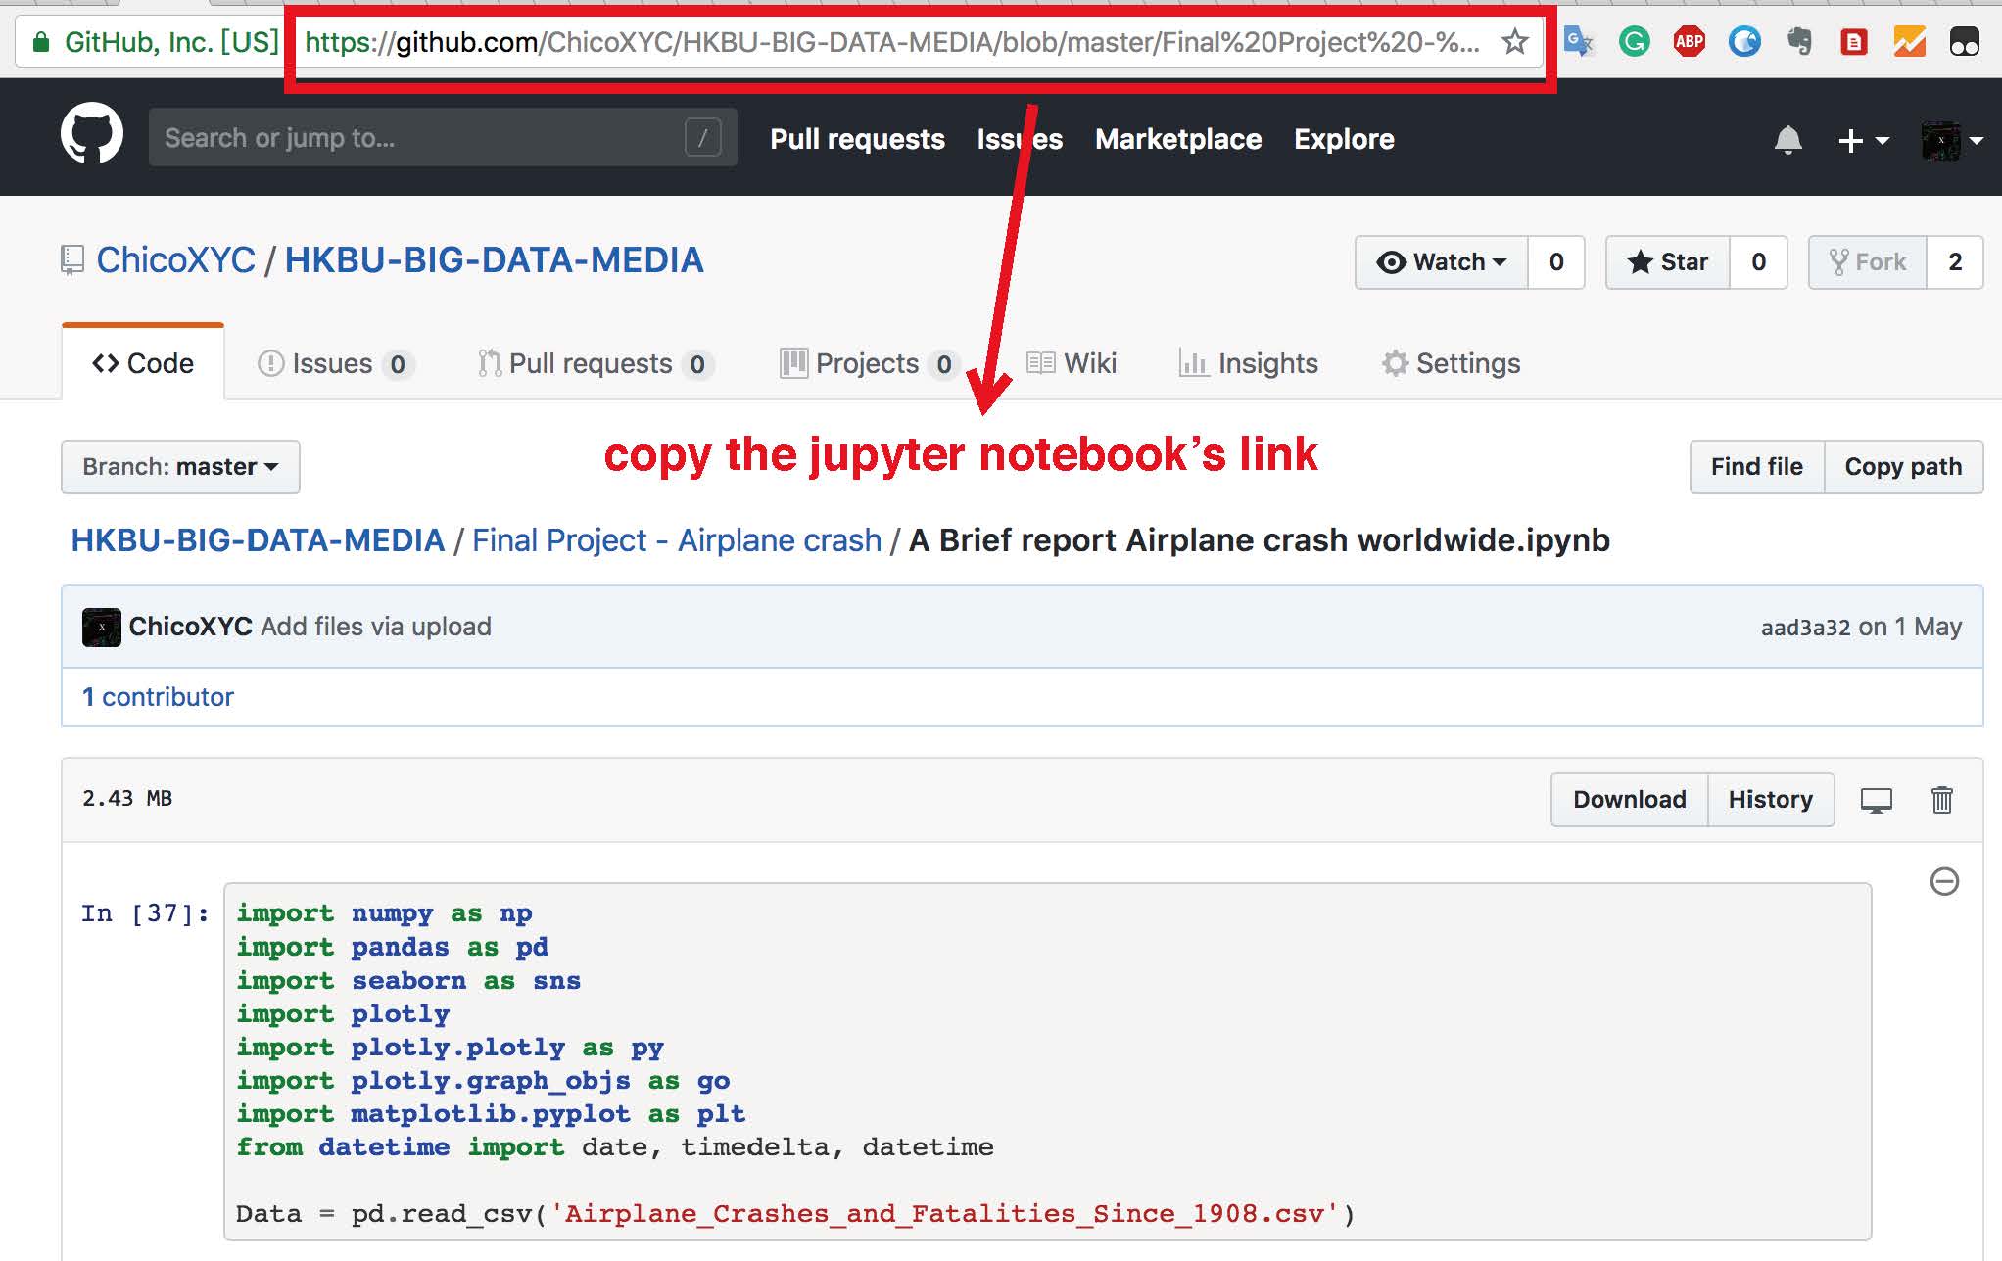Open the profile avatar dropdown
The height and width of the screenshot is (1261, 2002).
1952,141
